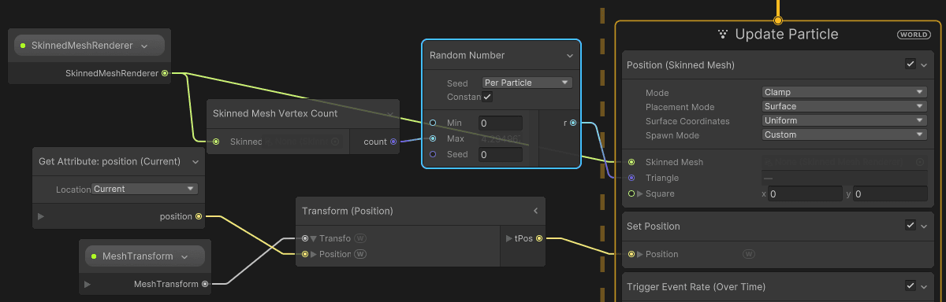Select the Get Attribute: position (Current) title

click(110, 161)
